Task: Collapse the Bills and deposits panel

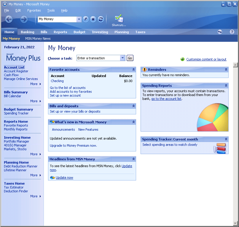Action: coord(133,106)
